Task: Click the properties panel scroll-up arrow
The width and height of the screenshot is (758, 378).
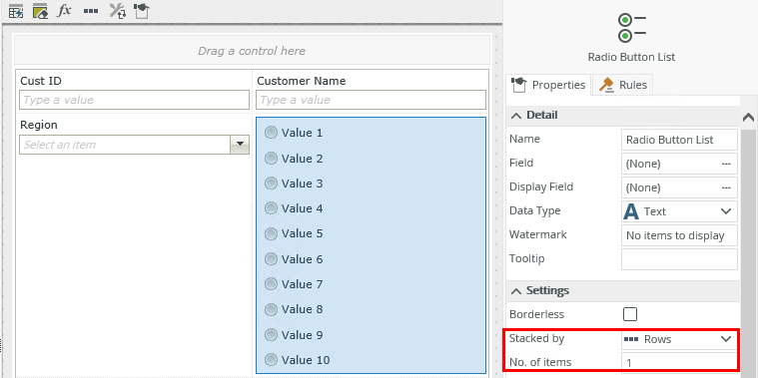Action: [x=748, y=117]
